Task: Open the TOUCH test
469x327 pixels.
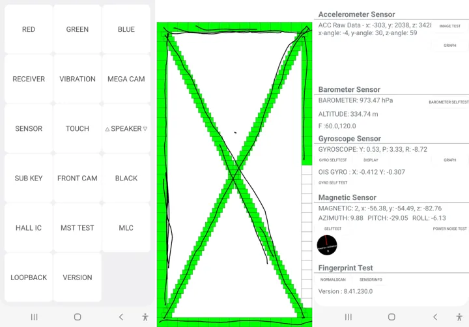Action: pos(78,128)
